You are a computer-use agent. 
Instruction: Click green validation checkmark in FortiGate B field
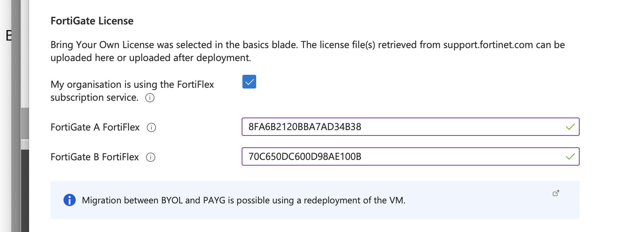tap(570, 156)
